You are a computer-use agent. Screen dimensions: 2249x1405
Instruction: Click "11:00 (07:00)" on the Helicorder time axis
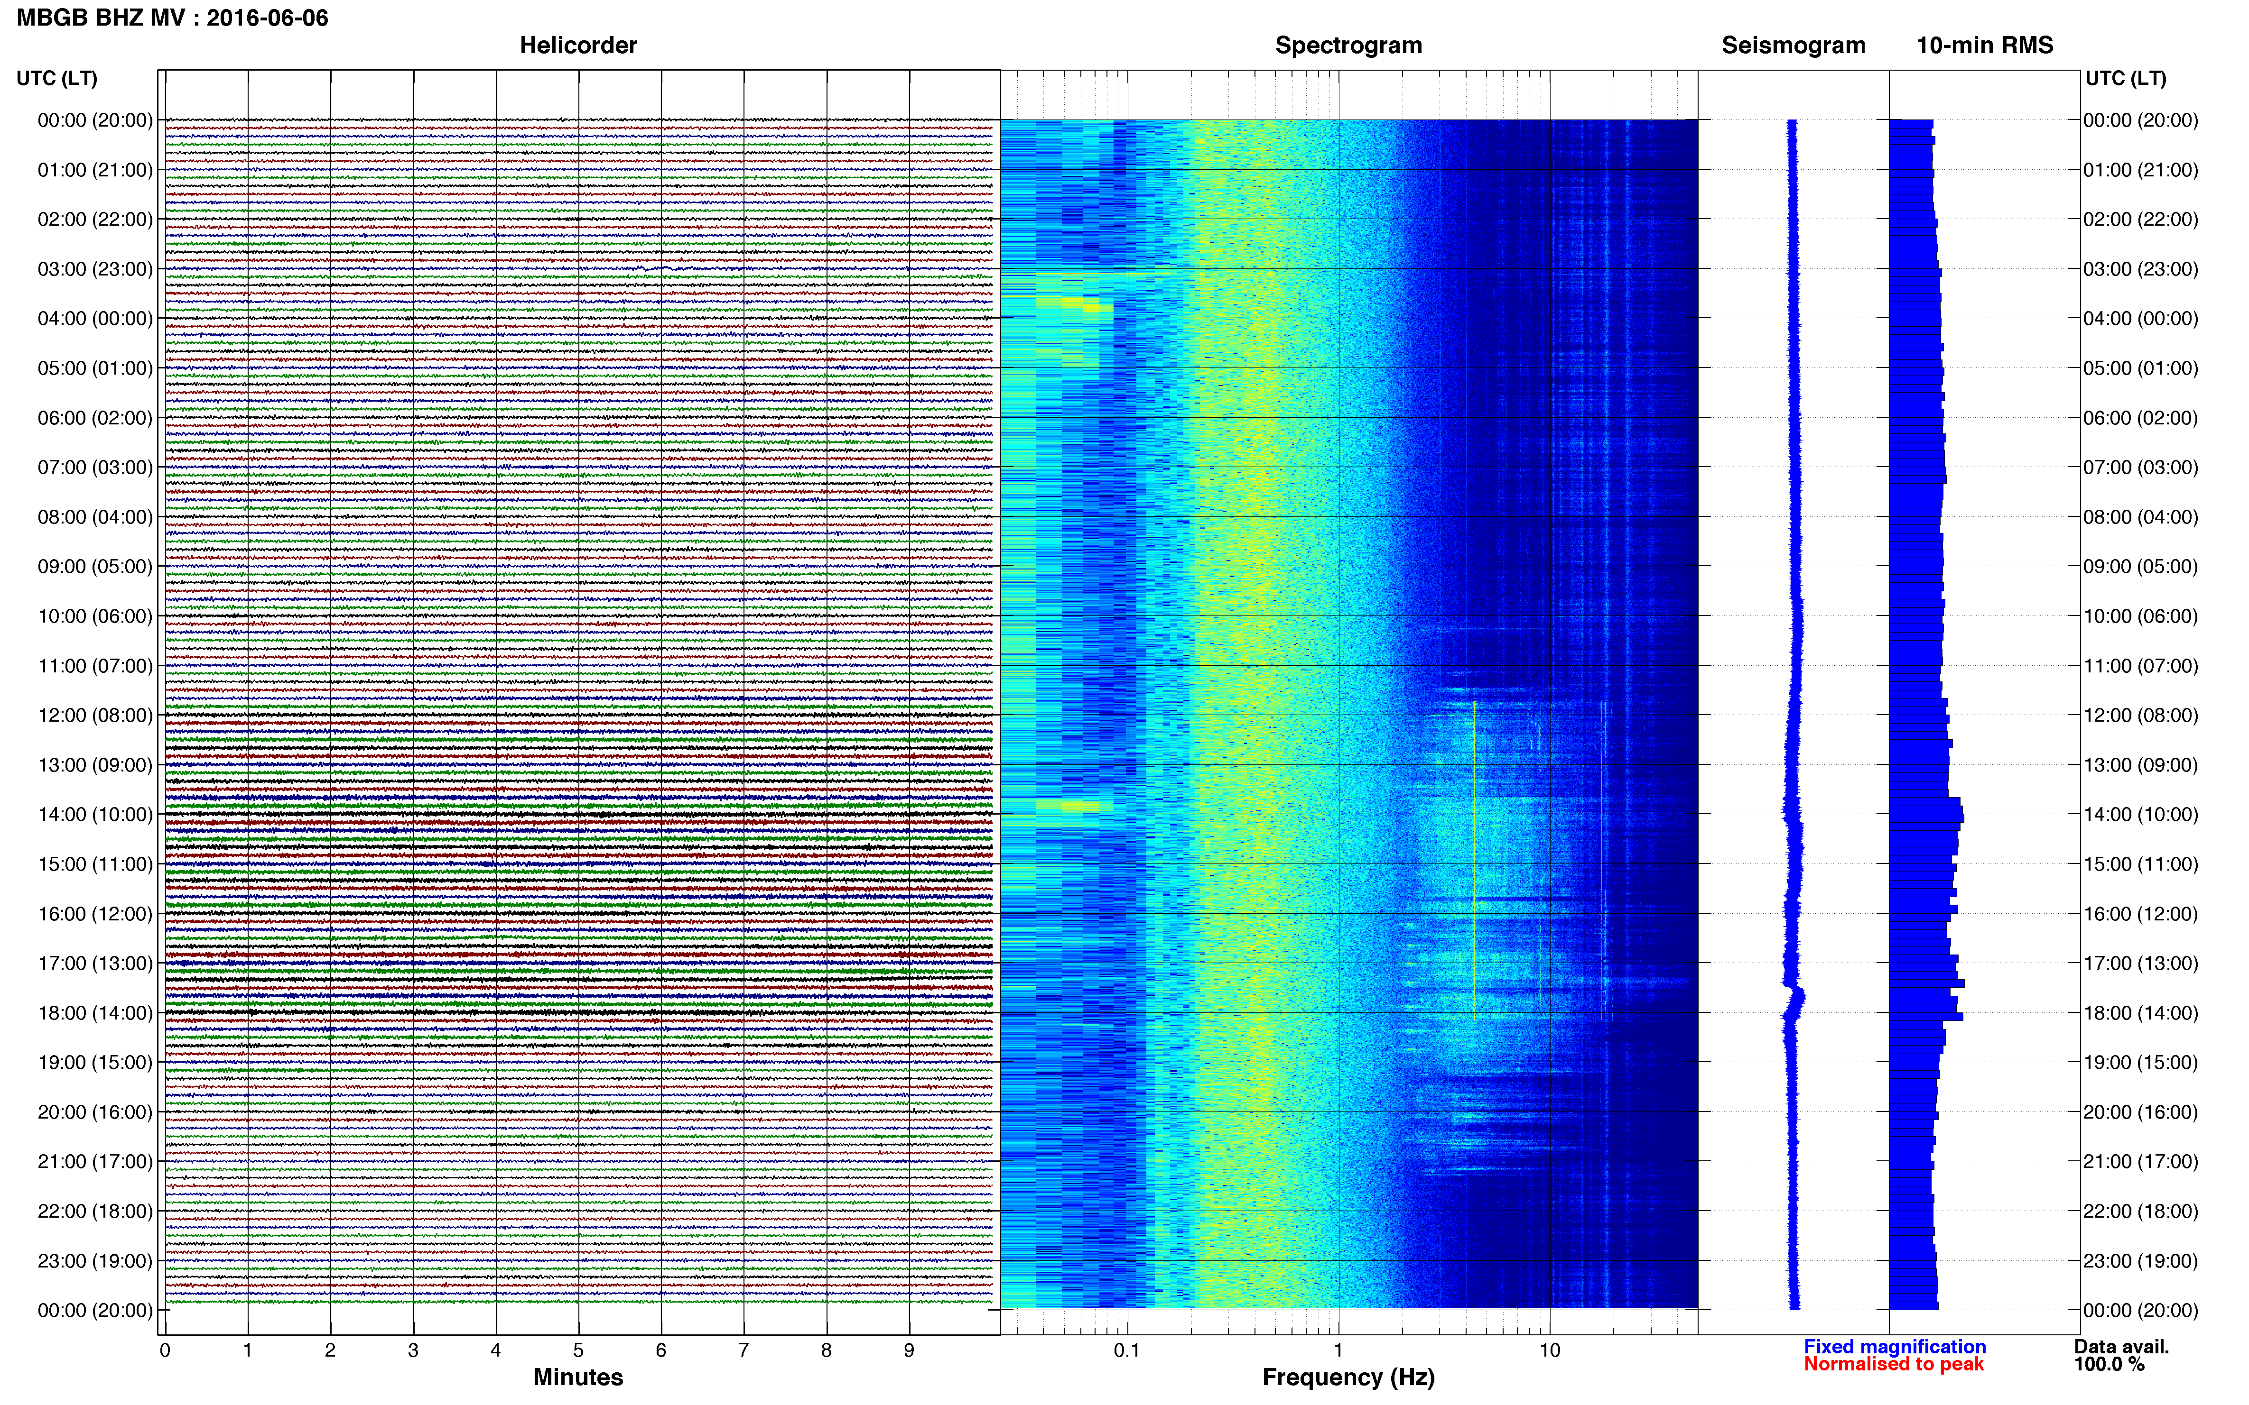[x=95, y=666]
